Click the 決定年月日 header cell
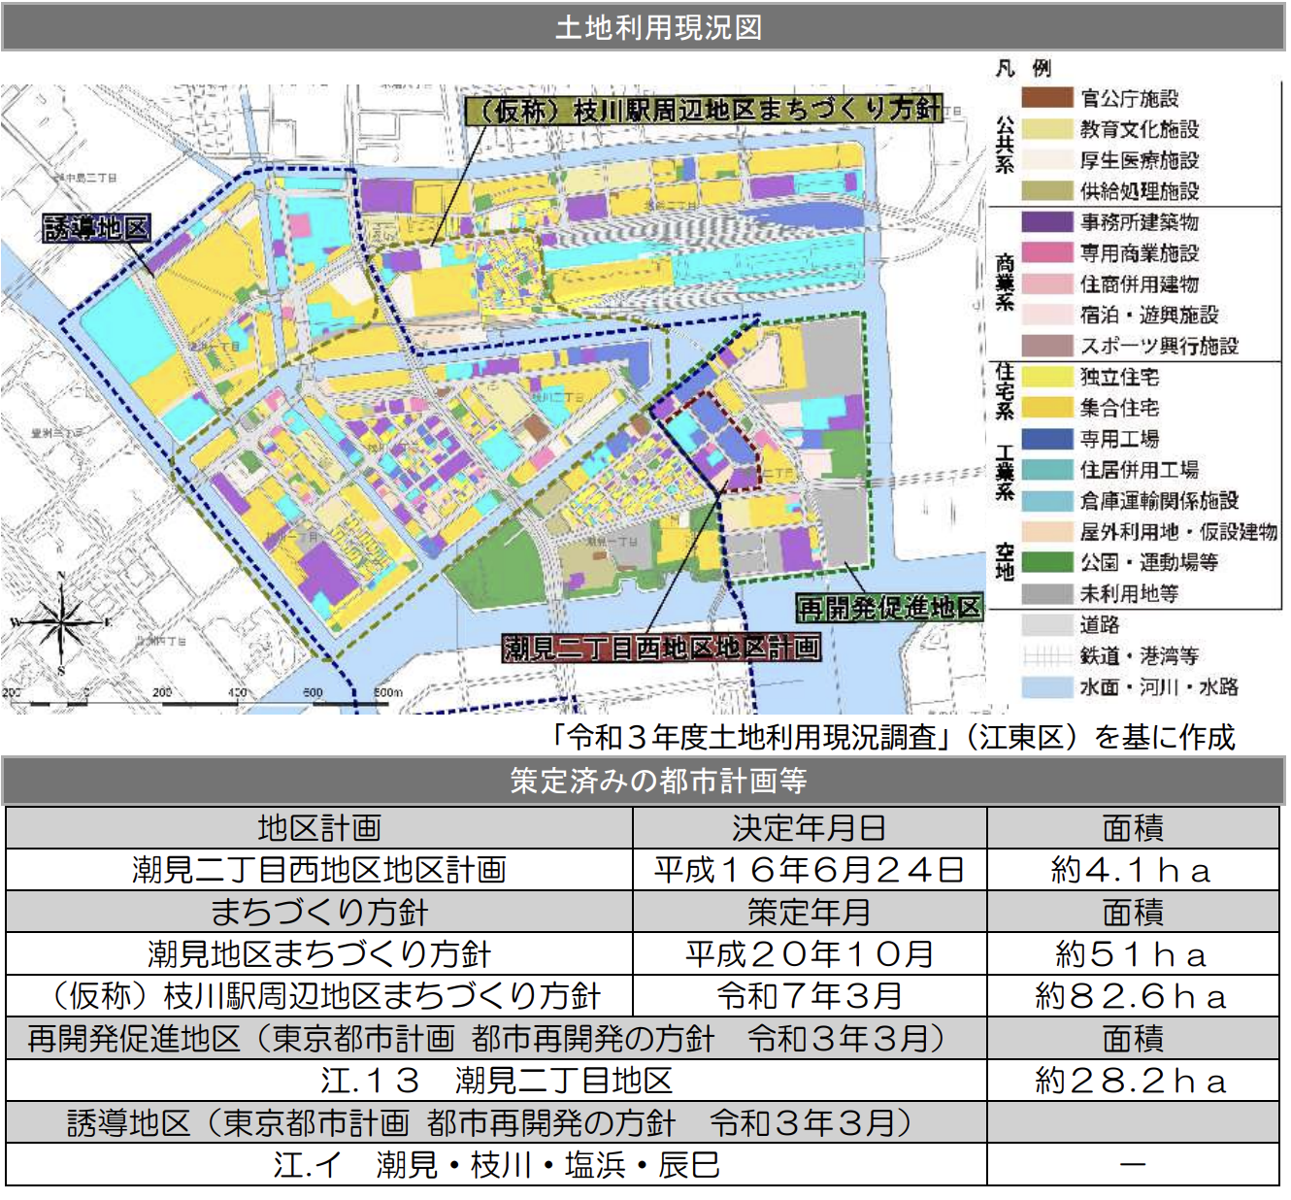 tap(810, 828)
